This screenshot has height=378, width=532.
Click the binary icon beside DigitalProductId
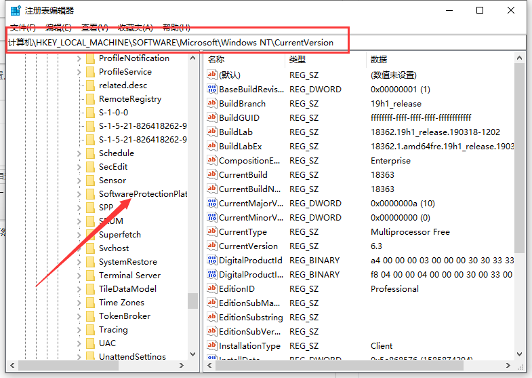pyautogui.click(x=212, y=261)
